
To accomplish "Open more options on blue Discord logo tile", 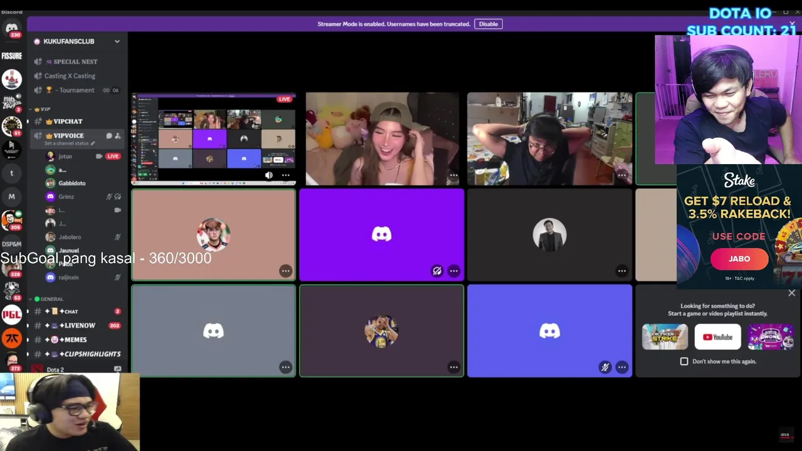I will 622,367.
